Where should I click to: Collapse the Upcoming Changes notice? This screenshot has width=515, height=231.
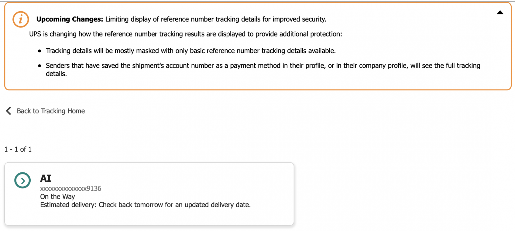(x=500, y=13)
